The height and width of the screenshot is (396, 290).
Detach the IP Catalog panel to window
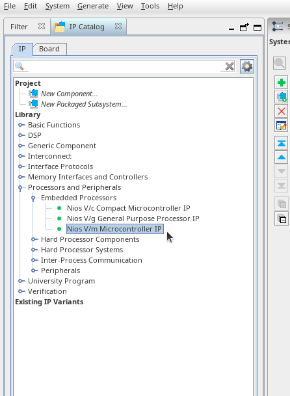pos(244,27)
